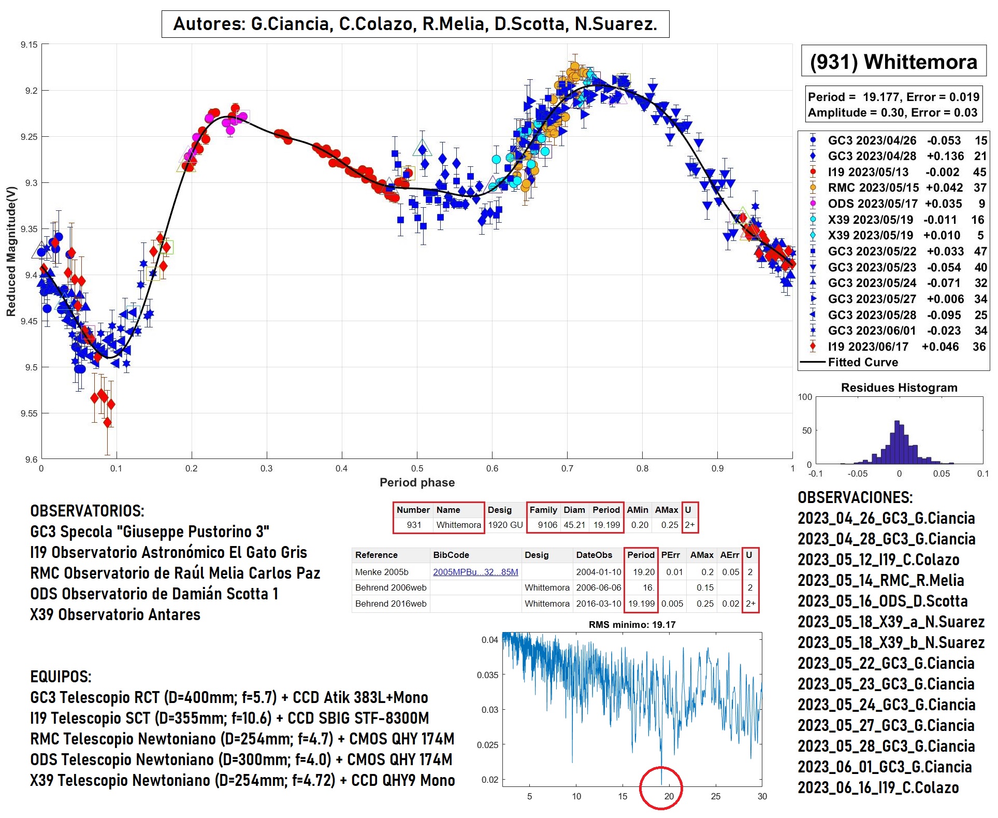998x818 pixels.
Task: Click the ODS Observatorio de Damián Scotta 1 line
Action: 154,594
